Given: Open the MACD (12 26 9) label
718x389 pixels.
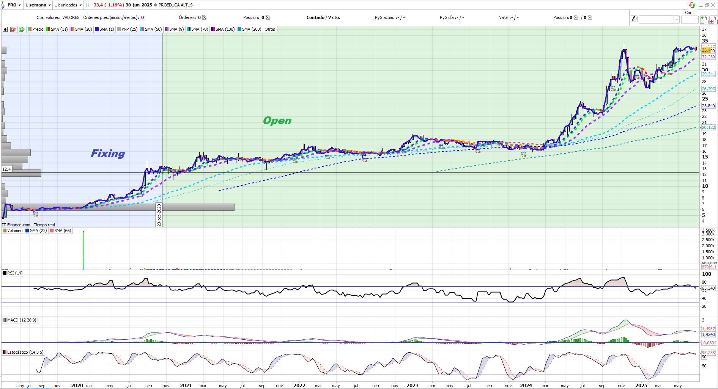Looking at the screenshot, I should coord(19,320).
